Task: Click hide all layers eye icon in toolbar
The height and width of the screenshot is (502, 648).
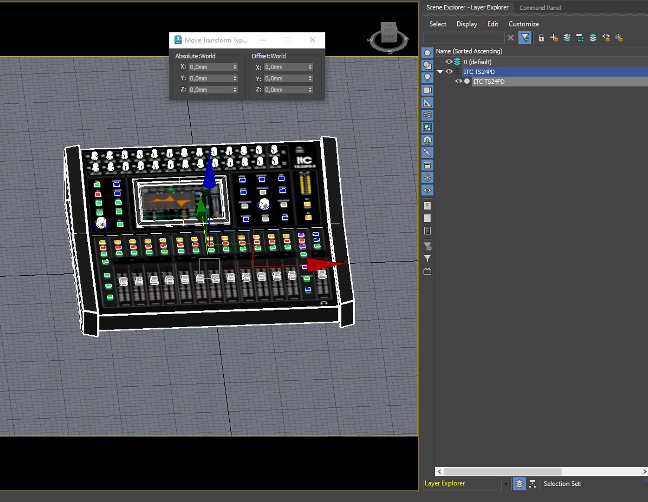Action: (x=606, y=38)
